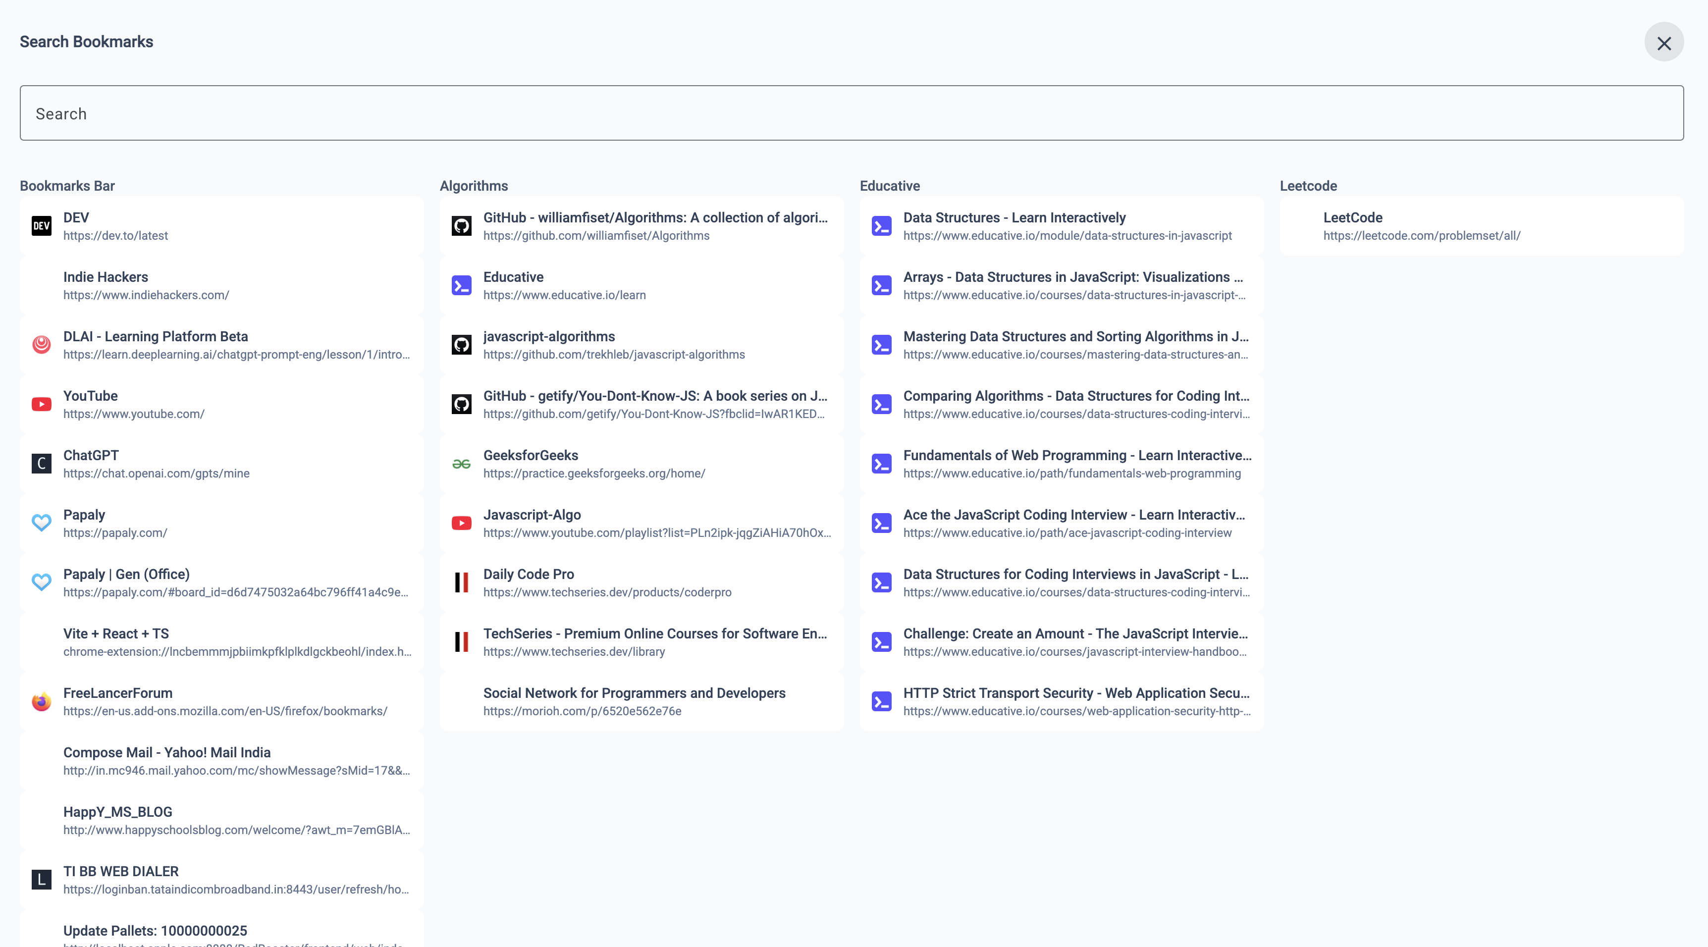Image resolution: width=1708 pixels, height=947 pixels.
Task: Open the LeetCode bookmark
Action: point(1481,226)
